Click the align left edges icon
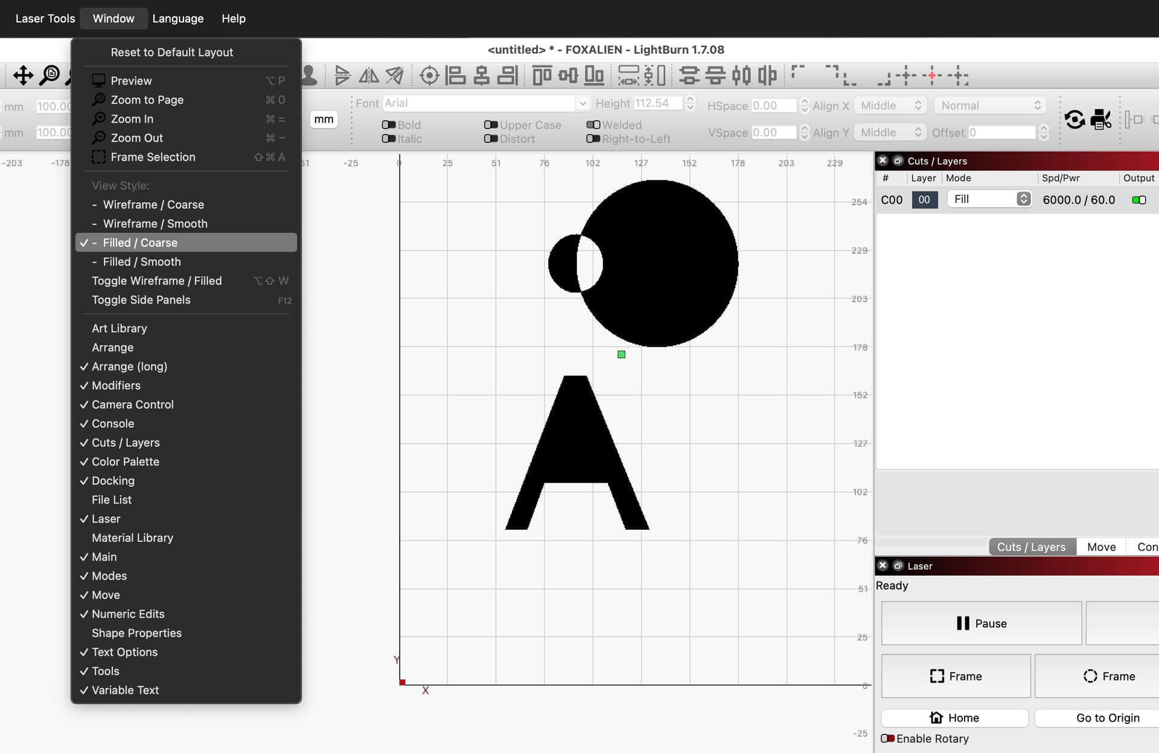This screenshot has height=753, width=1159. 456,75
